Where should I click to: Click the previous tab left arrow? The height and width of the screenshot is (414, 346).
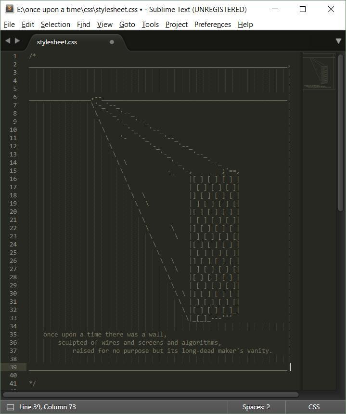[8, 40]
